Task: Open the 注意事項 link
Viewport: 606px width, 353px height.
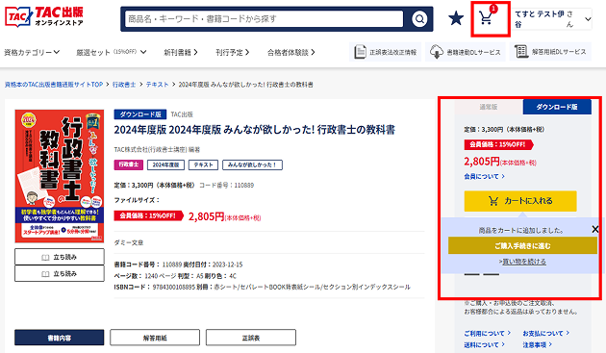Action: [x=537, y=344]
